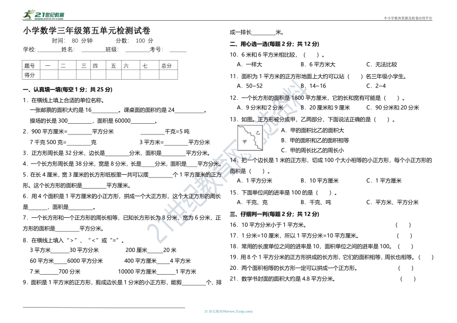Click the blank between "200 厘米" and "20 米"
This screenshot has width=457, height=323.
(155, 250)
